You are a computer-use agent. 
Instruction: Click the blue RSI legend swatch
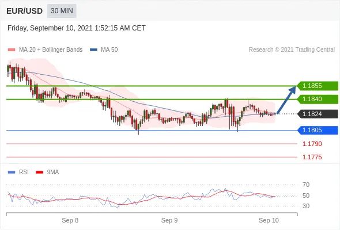click(12, 172)
